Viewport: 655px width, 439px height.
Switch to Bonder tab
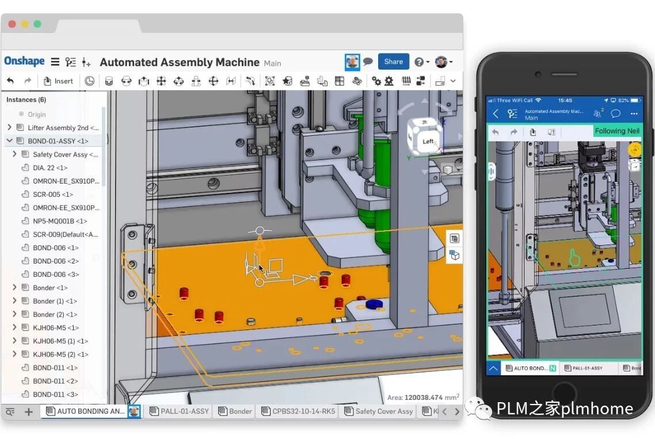pyautogui.click(x=235, y=411)
